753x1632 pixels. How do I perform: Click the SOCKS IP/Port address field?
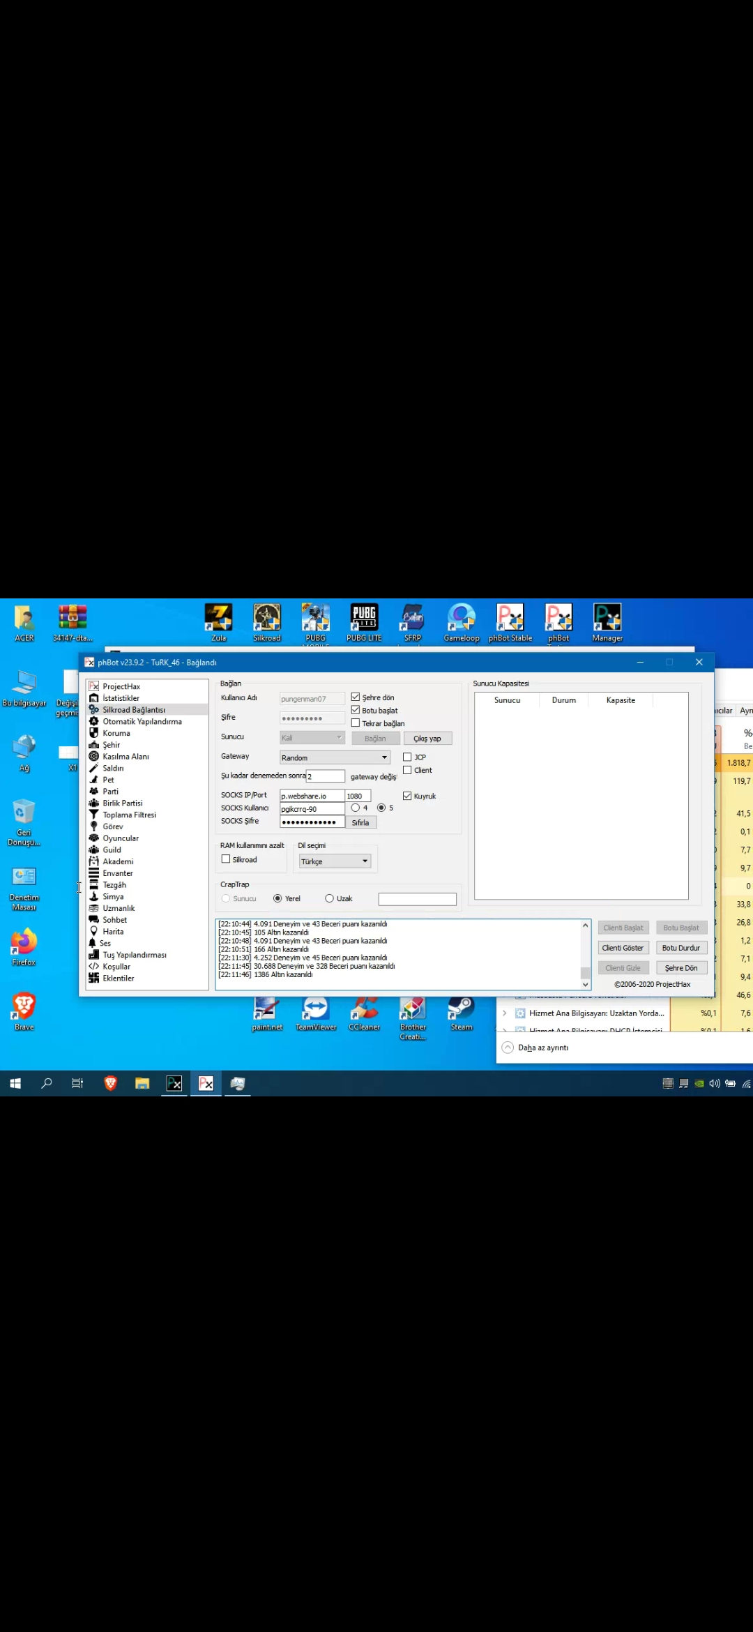pyautogui.click(x=312, y=796)
